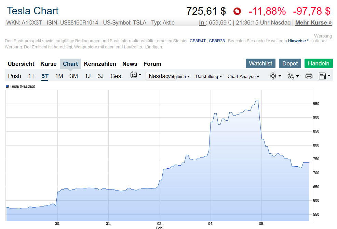Expand the arrow next to the calendar icon
Viewport: 337px width, 229px height.
point(140,75)
